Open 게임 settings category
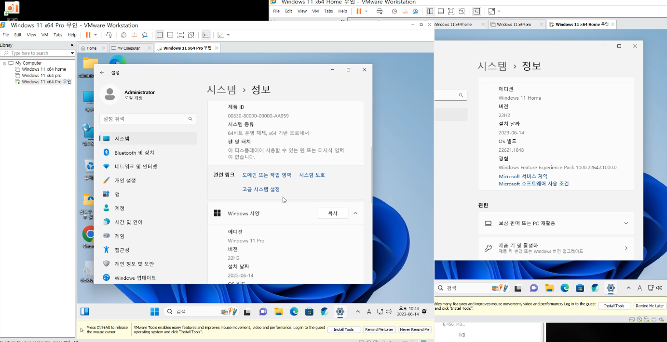Screen dimensions: 667x342 pyautogui.click(x=148, y=236)
